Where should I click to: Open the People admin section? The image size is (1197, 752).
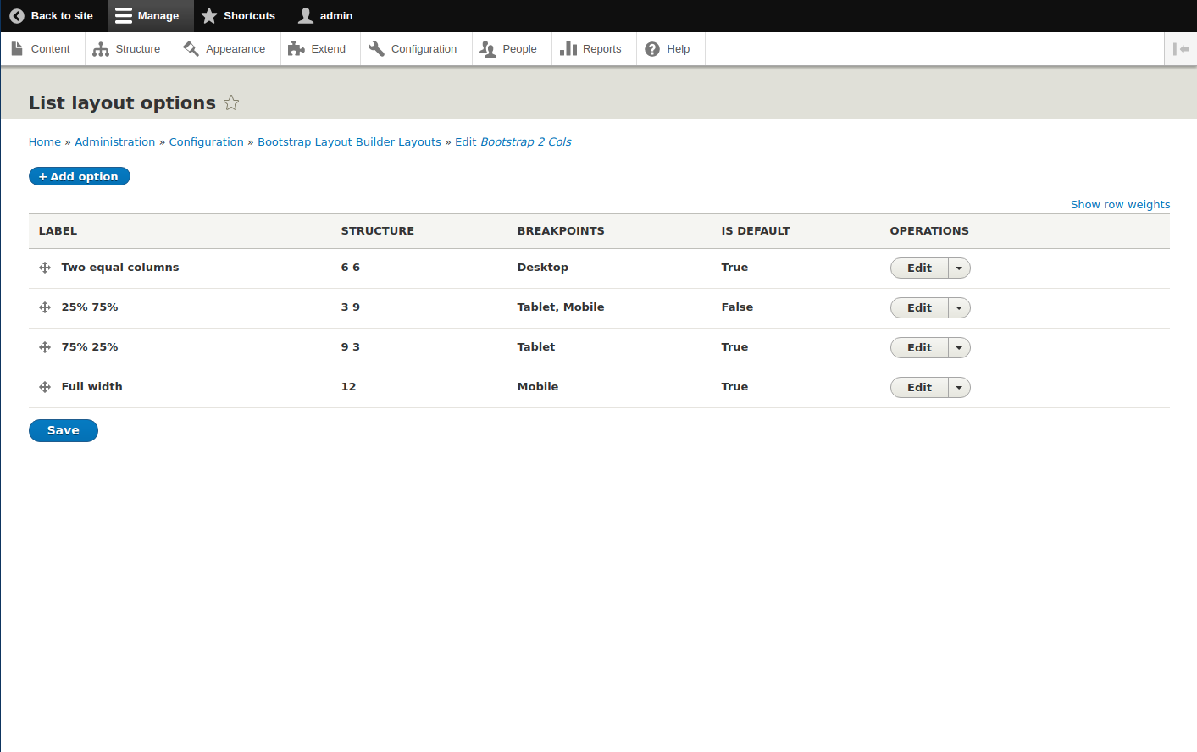click(511, 48)
